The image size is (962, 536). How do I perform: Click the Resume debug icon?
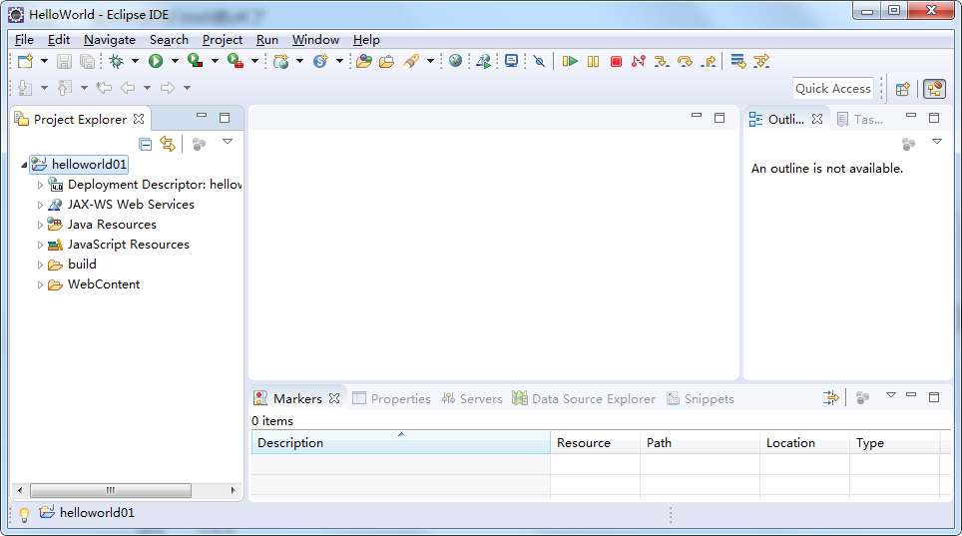coord(570,61)
